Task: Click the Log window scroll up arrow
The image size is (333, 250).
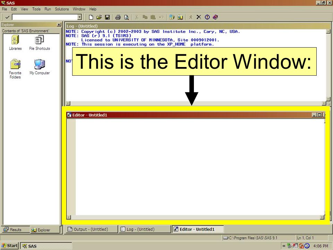Action: click(328, 32)
